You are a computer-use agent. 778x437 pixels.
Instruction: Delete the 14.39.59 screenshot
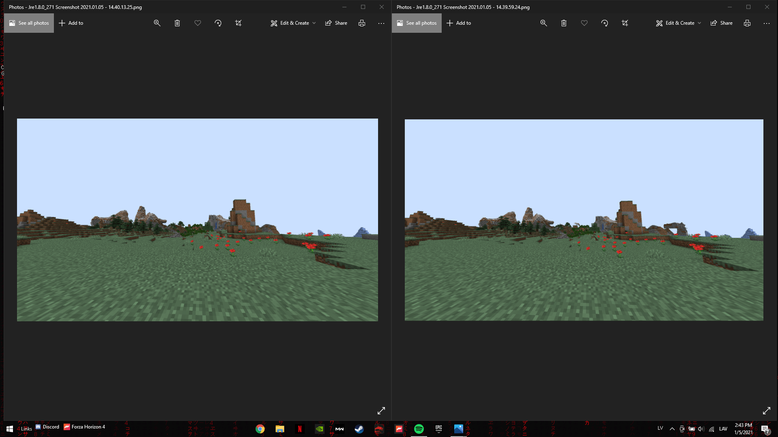(x=563, y=23)
